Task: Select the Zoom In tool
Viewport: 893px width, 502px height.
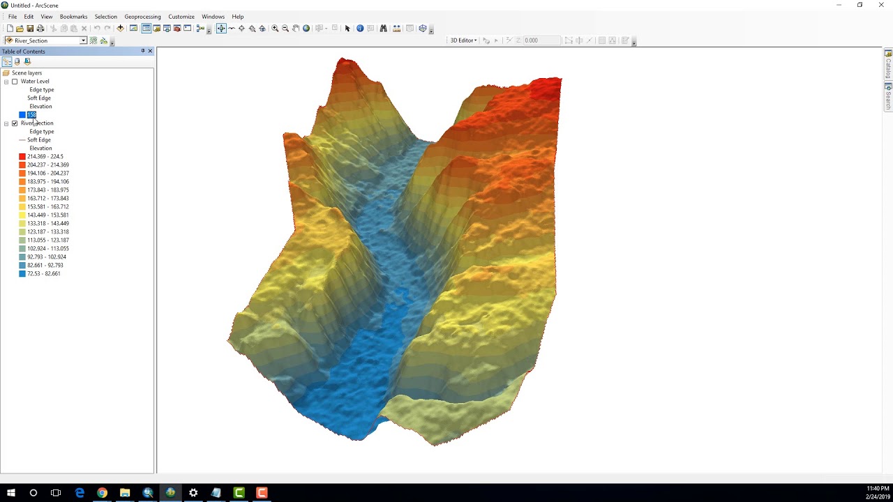Action: tap(275, 29)
